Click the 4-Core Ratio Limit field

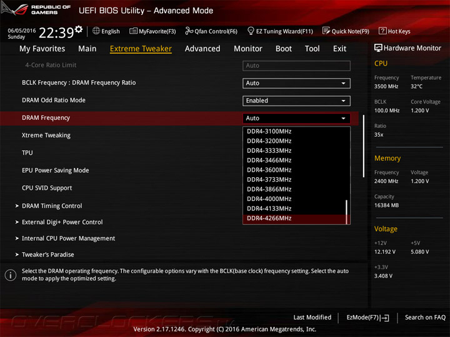[x=296, y=66]
